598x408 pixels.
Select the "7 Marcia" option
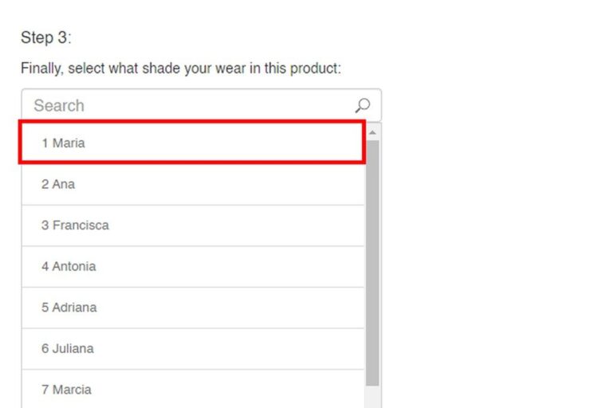[191, 390]
